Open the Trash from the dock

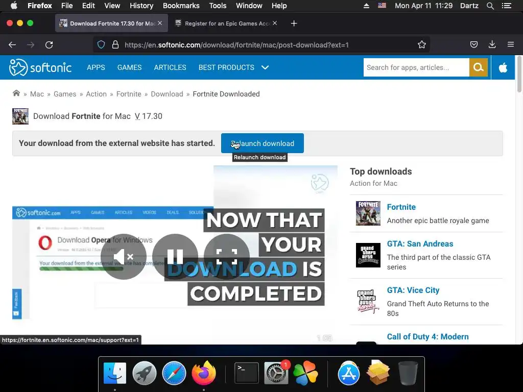click(x=408, y=373)
